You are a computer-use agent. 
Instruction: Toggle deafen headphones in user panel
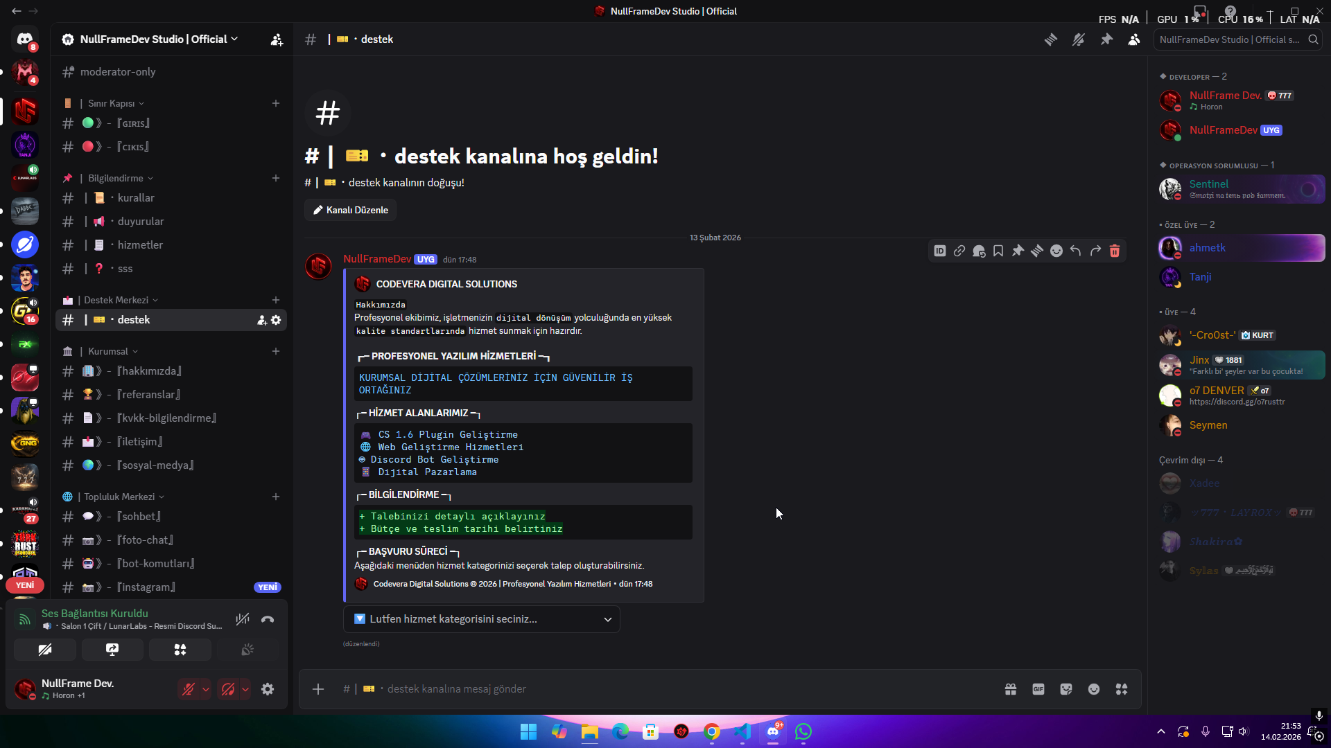227,689
